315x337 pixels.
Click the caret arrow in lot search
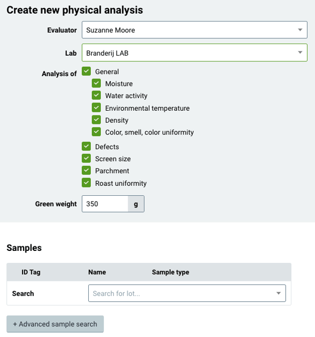click(278, 293)
